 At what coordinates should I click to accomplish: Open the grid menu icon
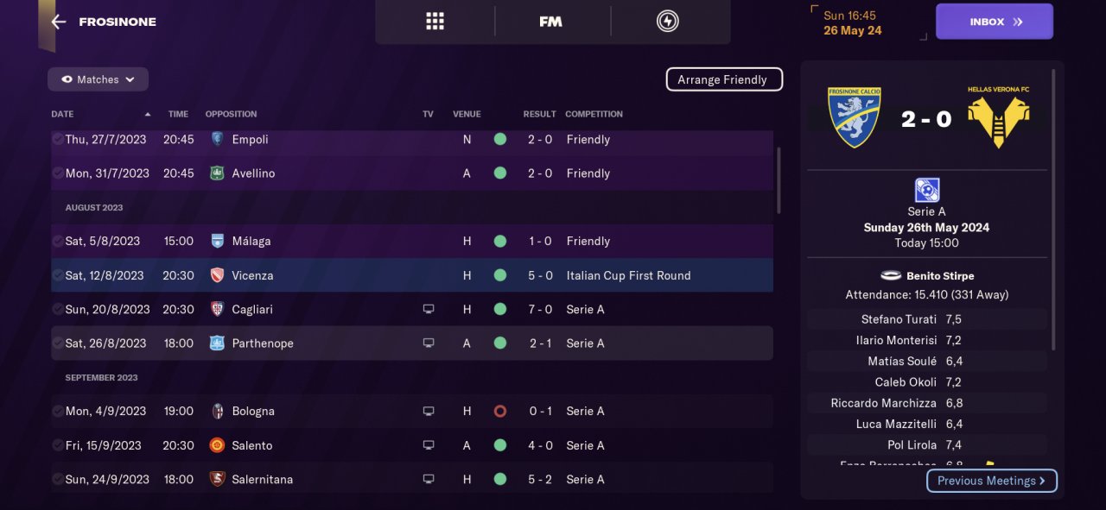pyautogui.click(x=435, y=22)
